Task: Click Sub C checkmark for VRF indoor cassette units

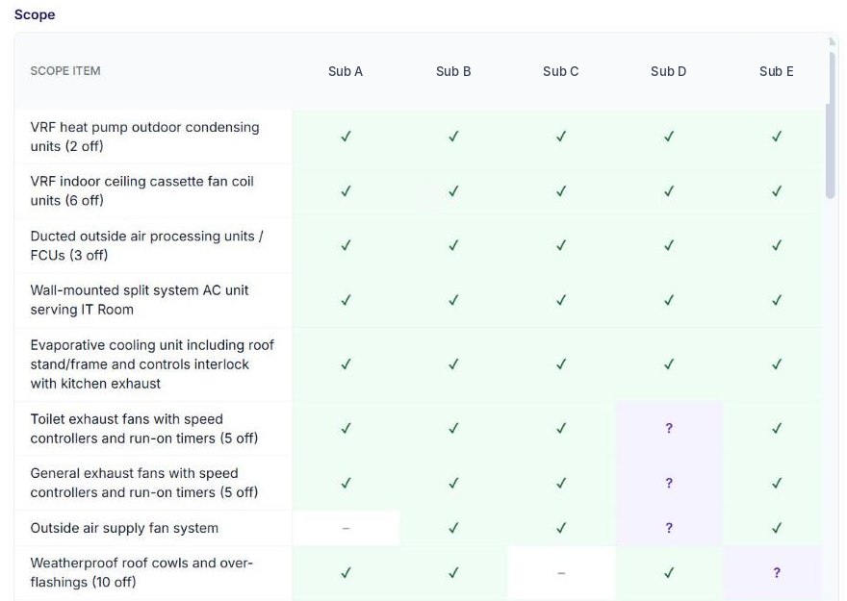Action: pyautogui.click(x=561, y=191)
